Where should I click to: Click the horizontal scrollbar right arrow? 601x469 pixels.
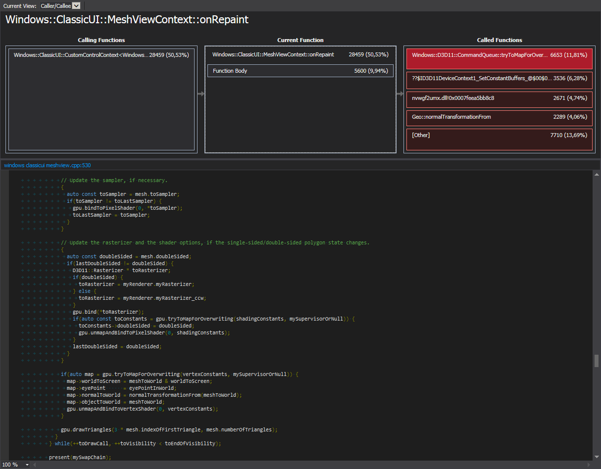pos(589,465)
